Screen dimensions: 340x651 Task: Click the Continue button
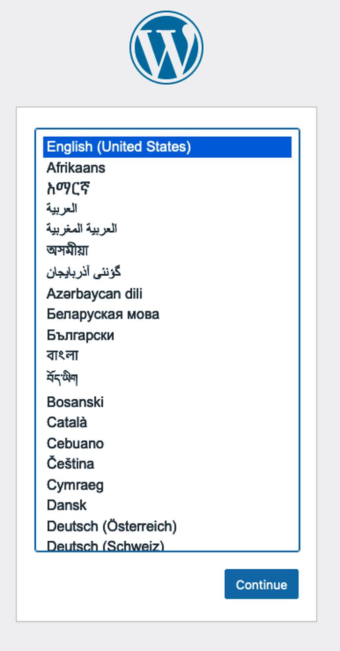(261, 584)
